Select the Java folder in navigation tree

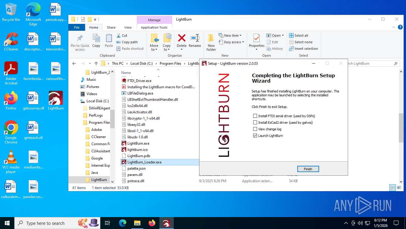click(94, 173)
